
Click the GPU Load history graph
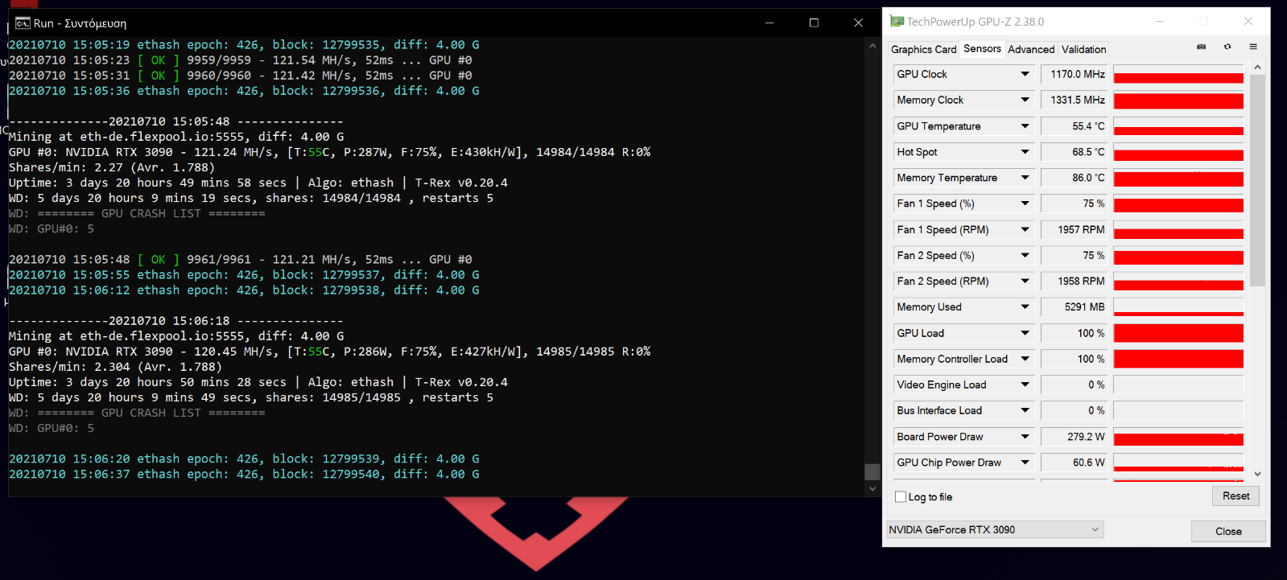[1178, 333]
